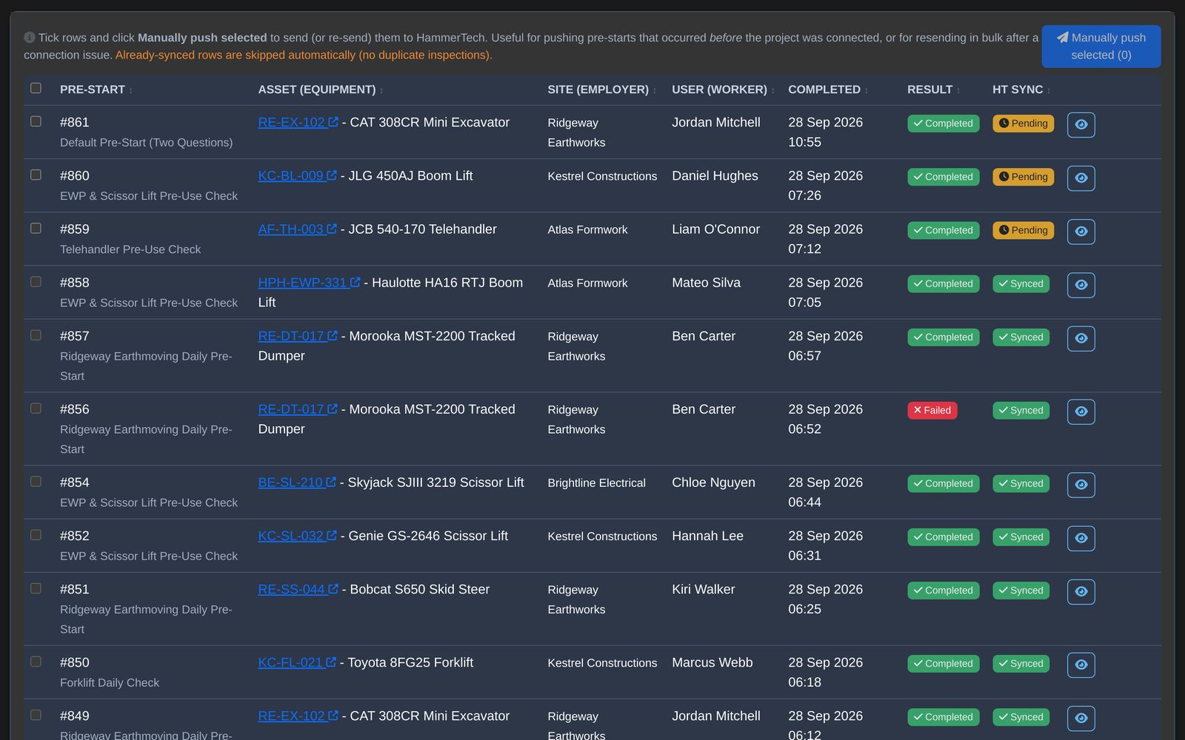Sort by SITE (EMPLOYER) column
This screenshot has width=1185, height=740.
[601, 90]
